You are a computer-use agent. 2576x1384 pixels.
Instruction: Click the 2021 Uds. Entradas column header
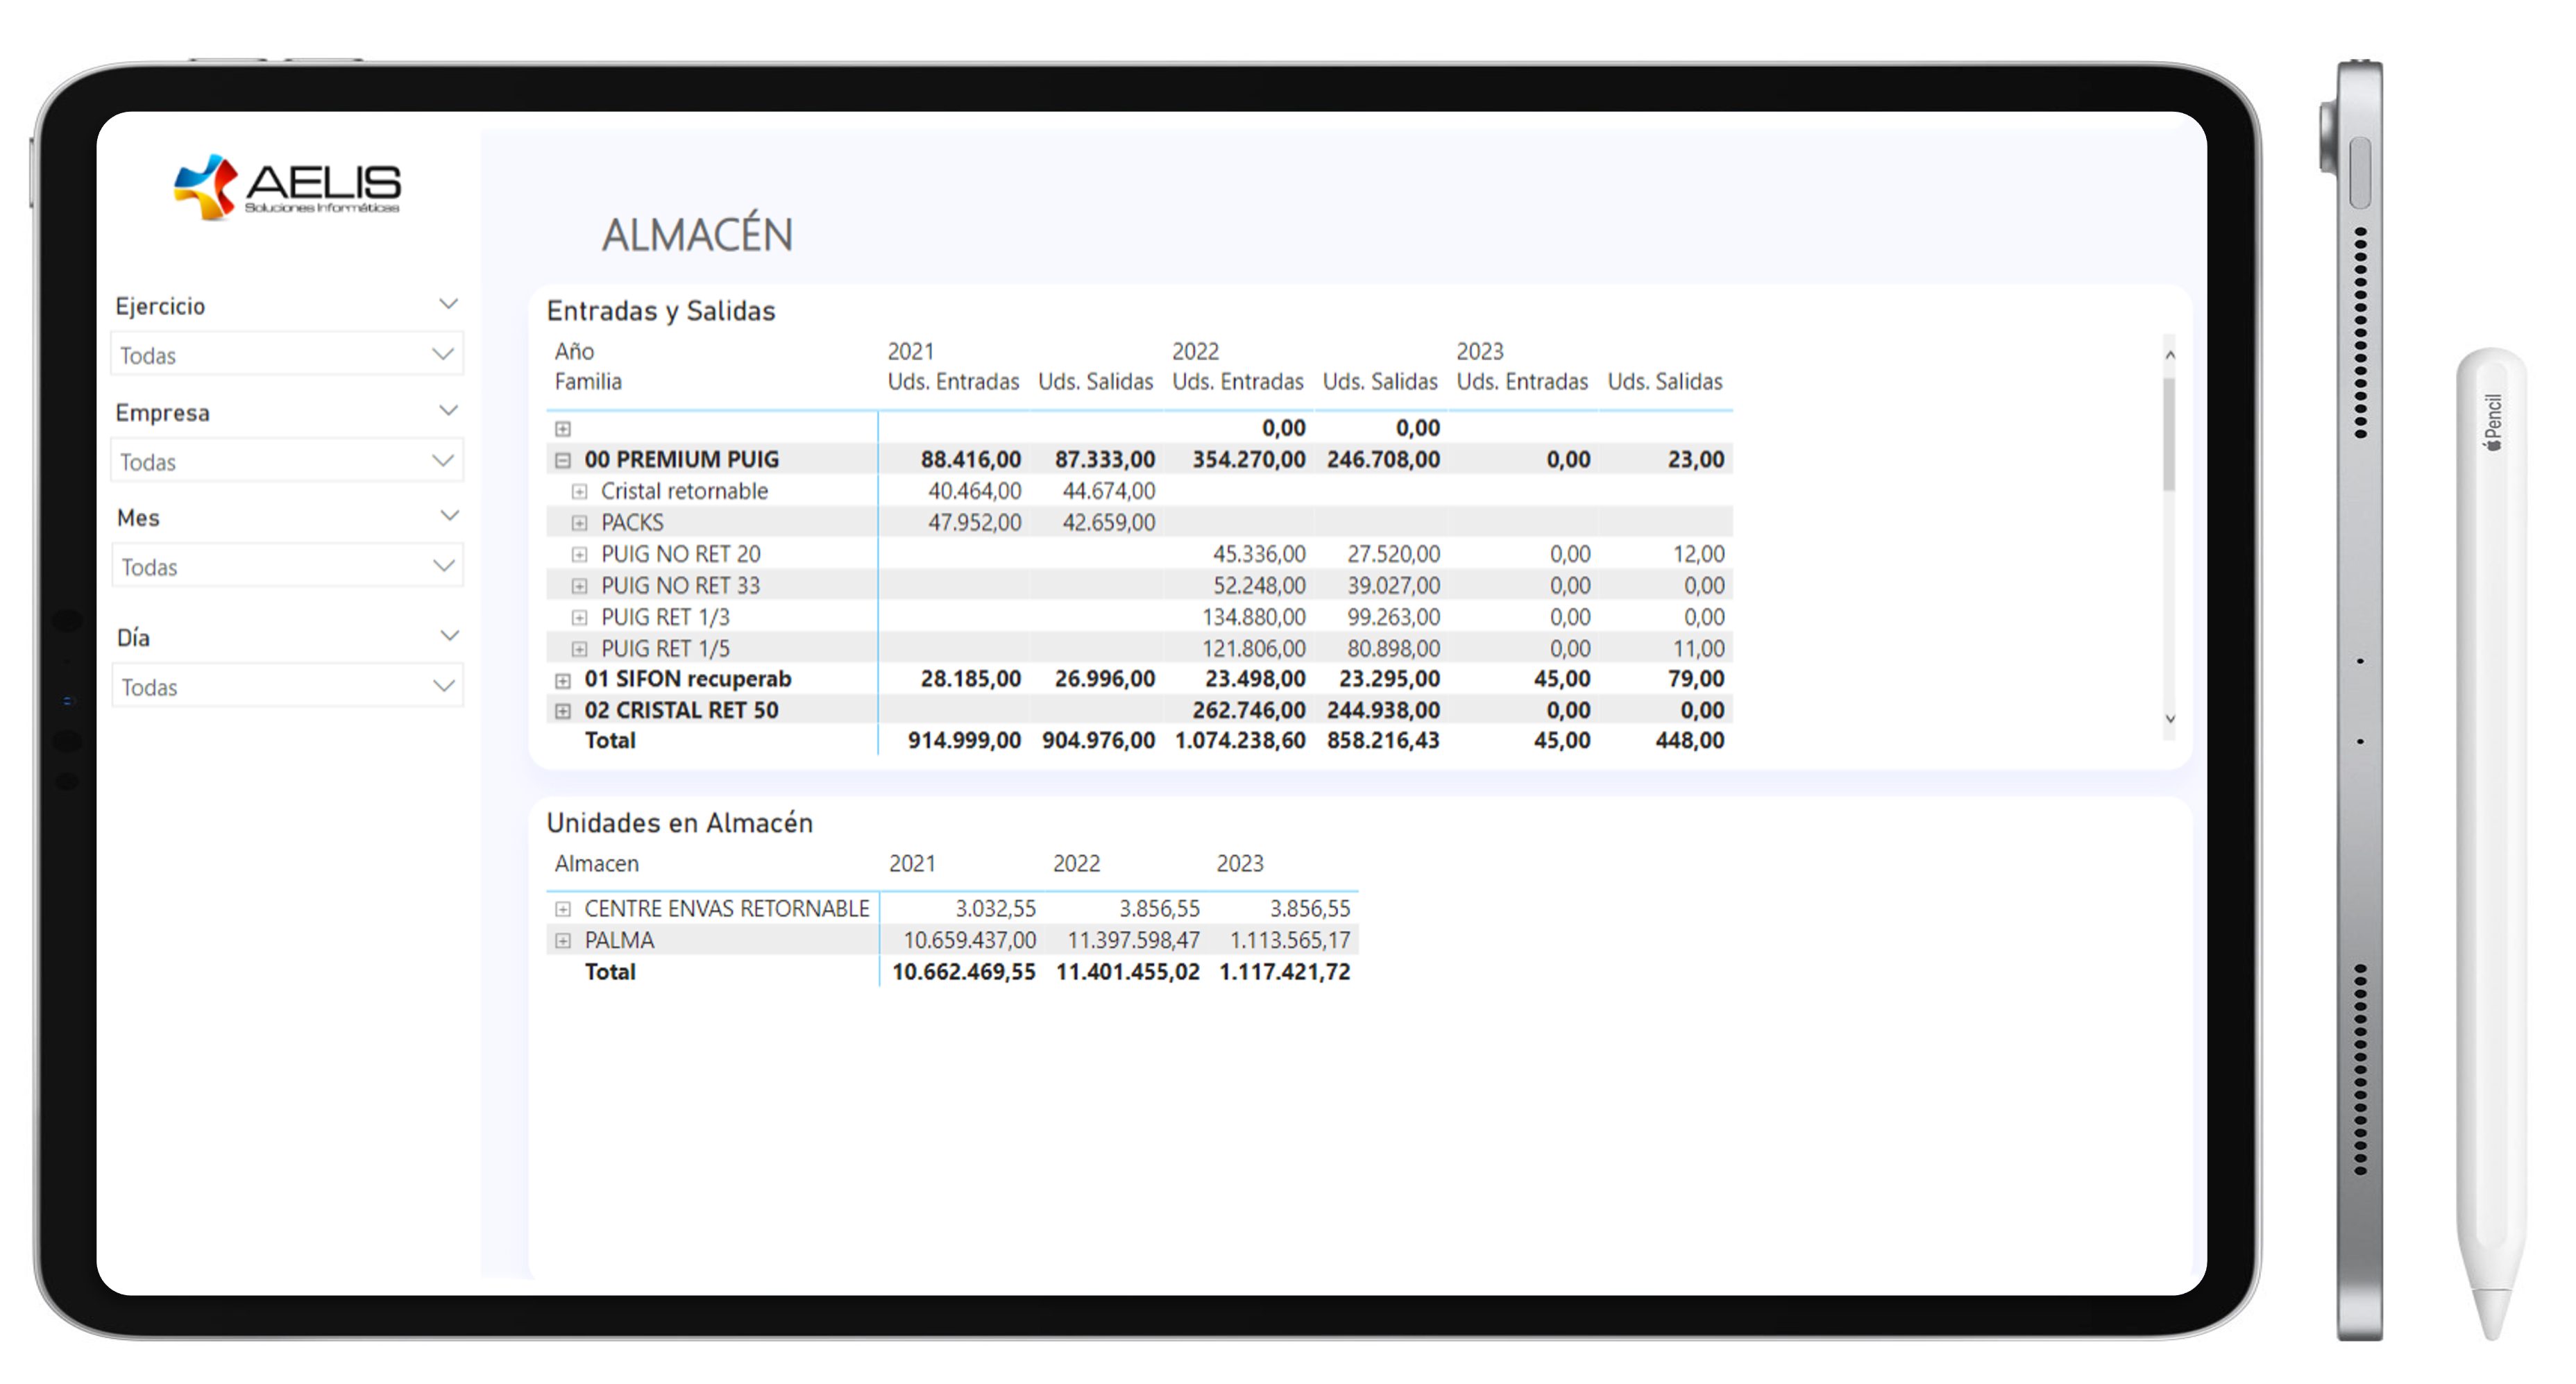953,382
